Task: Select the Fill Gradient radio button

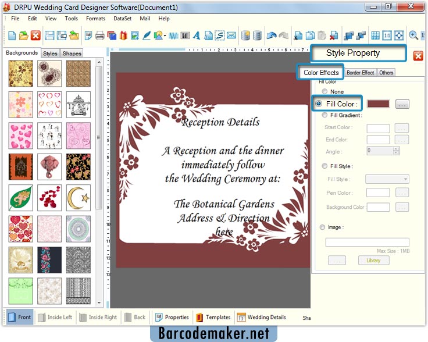Action: pyautogui.click(x=324, y=115)
